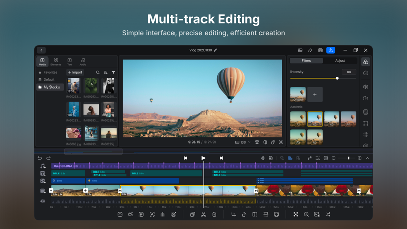Open the Audio tab
Viewport: 407px width, 229px height.
point(83,62)
